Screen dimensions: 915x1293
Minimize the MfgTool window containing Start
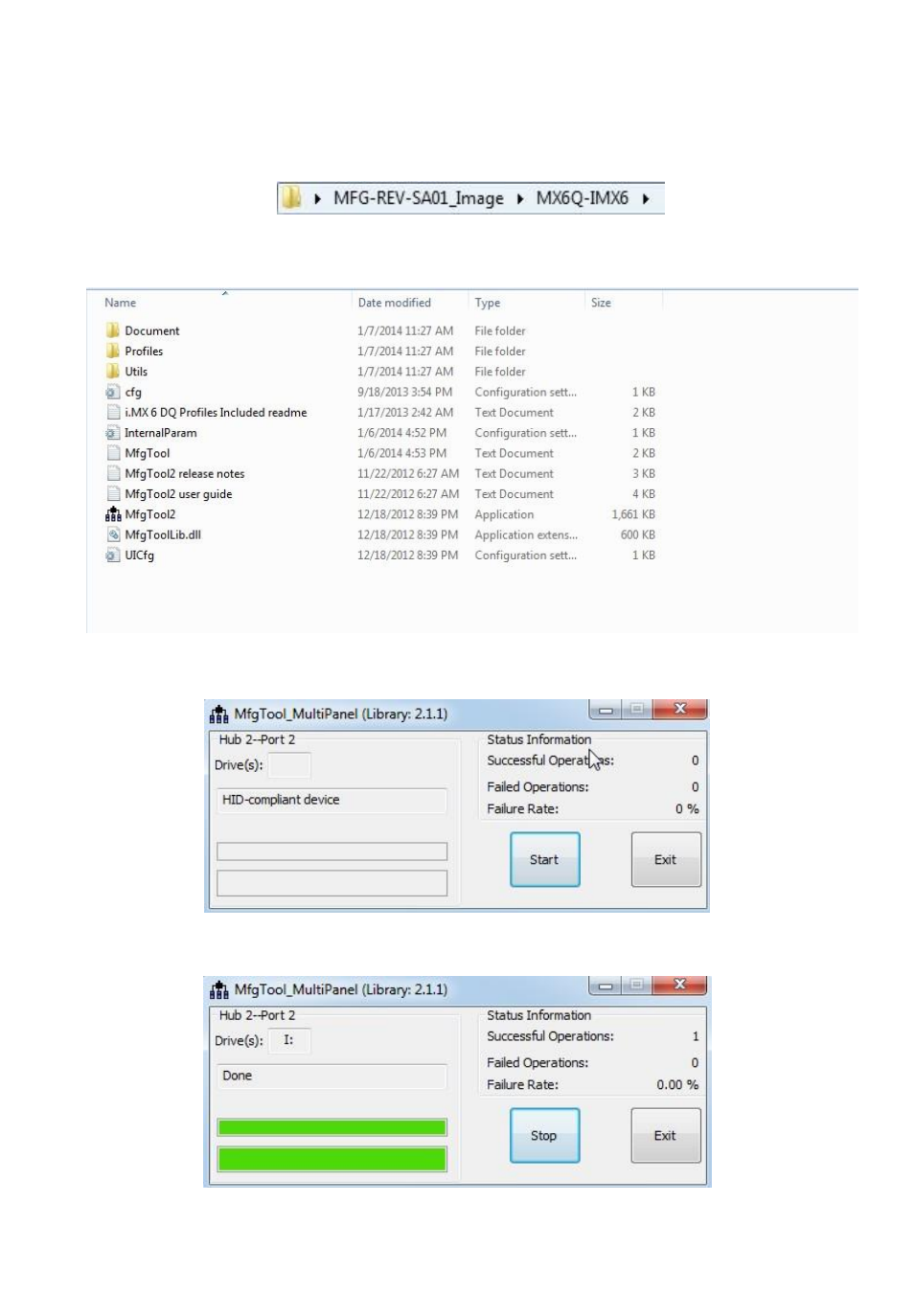[x=606, y=710]
